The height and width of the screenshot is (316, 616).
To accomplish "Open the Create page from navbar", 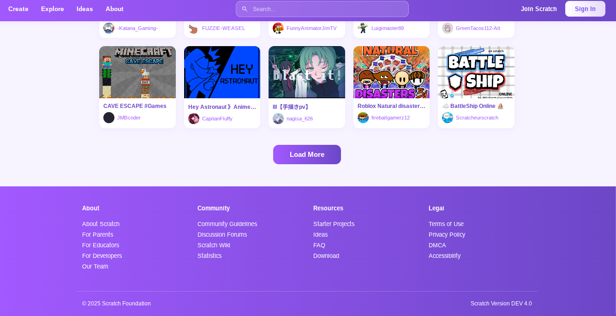I will (x=18, y=9).
